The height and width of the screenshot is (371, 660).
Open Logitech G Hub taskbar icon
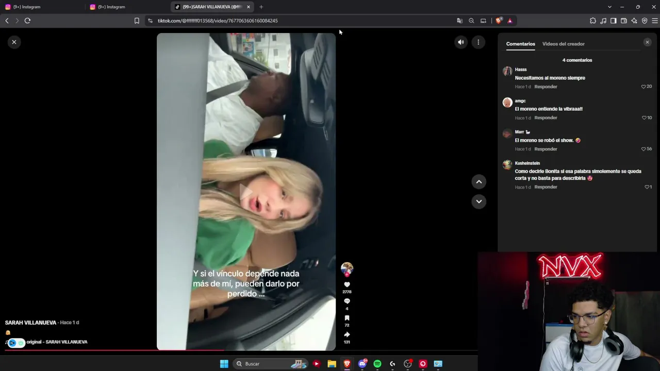coord(392,364)
